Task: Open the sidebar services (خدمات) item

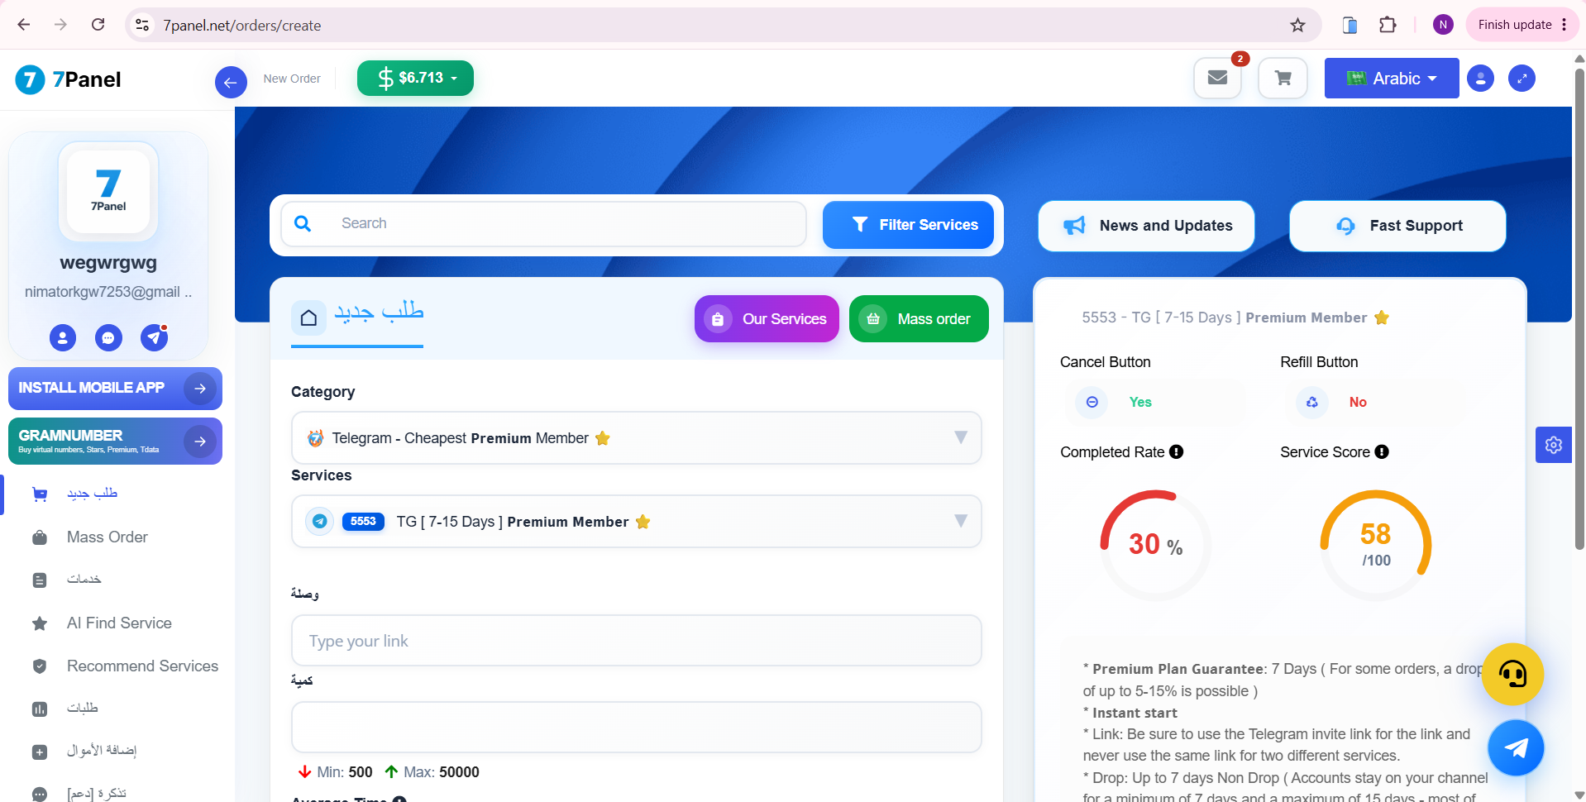Action: pos(84,580)
